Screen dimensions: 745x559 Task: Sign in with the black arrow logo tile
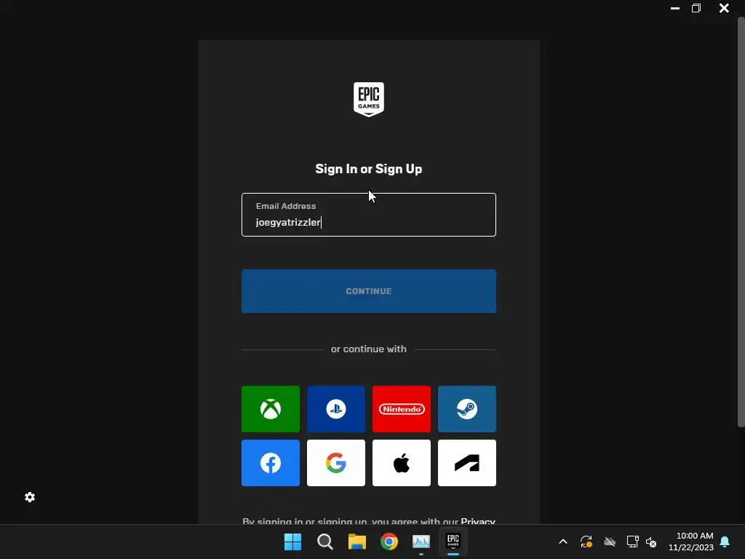[x=467, y=463]
